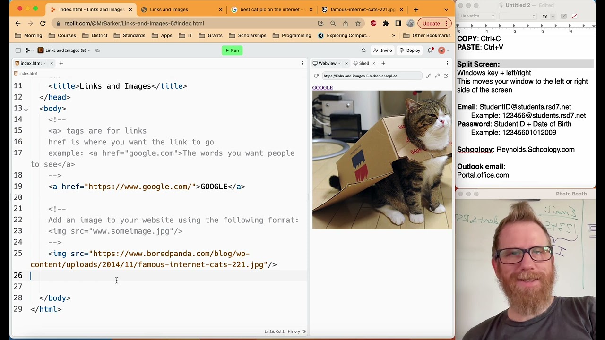Collapse the body tag fold arrow
Screen dimensions: 605x340
pos(26,109)
